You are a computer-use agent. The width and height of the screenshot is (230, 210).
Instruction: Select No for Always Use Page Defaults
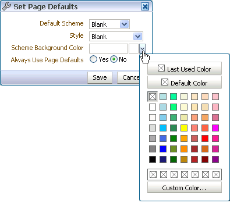(x=114, y=59)
